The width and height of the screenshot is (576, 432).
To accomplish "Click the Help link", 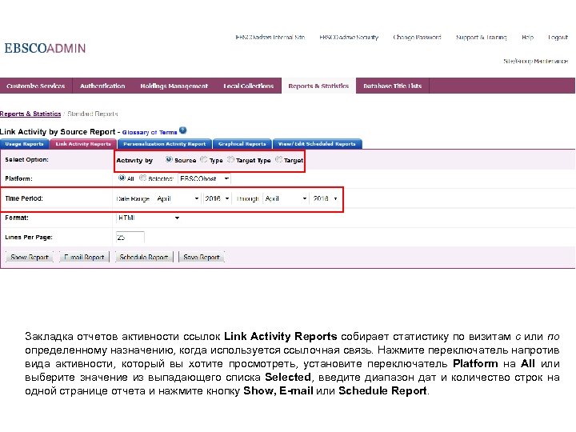I will tap(527, 37).
